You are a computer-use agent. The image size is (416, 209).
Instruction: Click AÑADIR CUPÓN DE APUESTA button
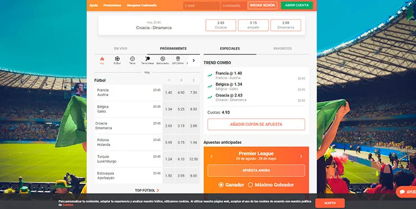[256, 124]
